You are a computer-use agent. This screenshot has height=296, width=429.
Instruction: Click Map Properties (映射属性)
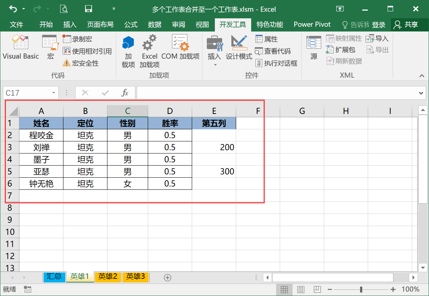[x=344, y=38]
